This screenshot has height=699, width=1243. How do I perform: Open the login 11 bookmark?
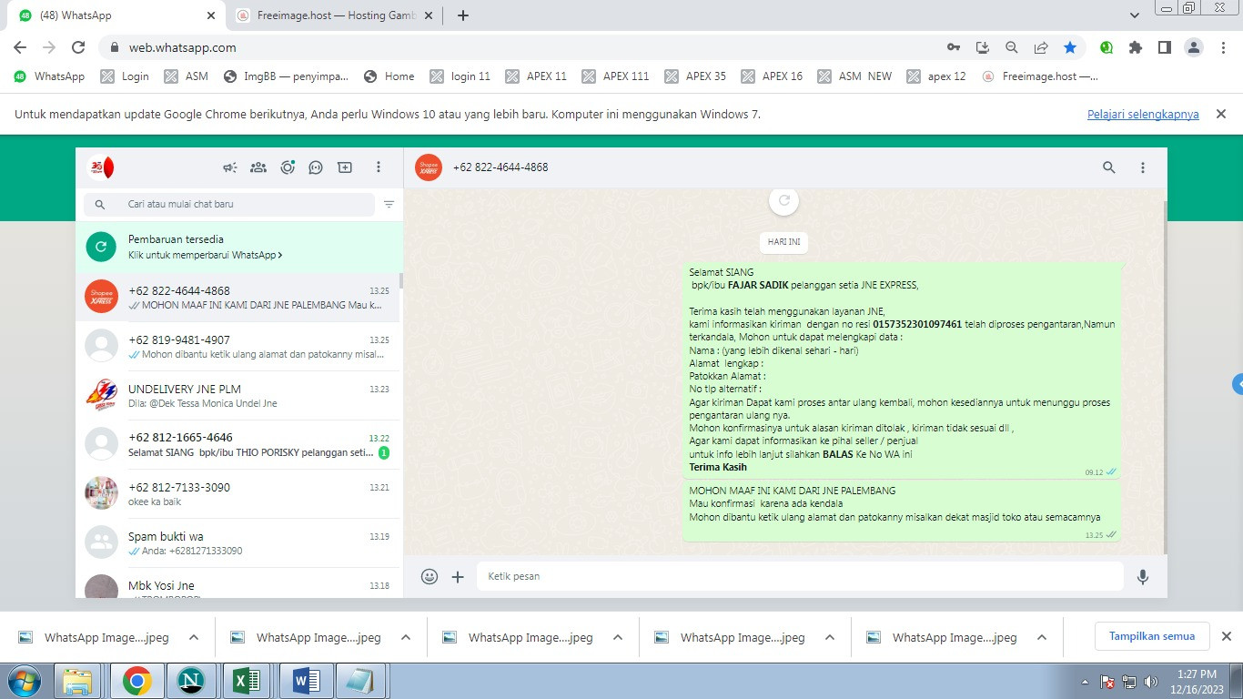[460, 76]
